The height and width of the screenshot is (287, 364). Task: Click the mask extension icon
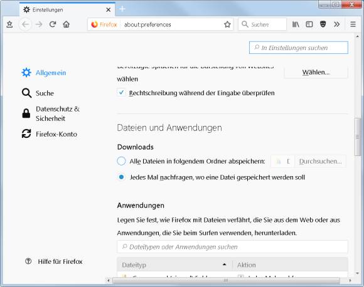point(323,24)
